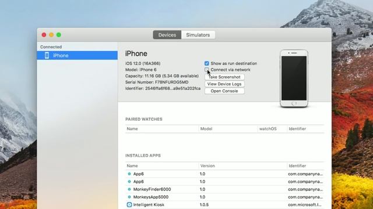Click the Serial Number F78NFURDG5MD text
Screen dimensions: 373x209
(x=157, y=82)
